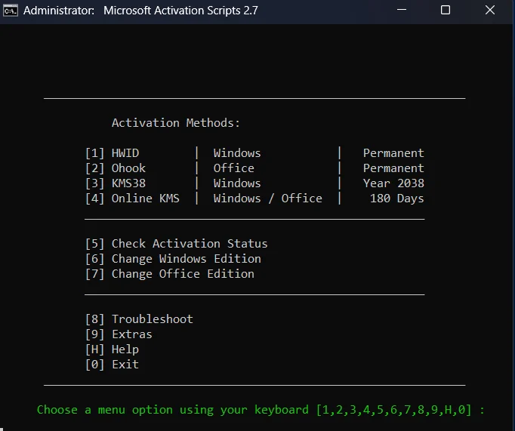
Task: Click 'Windows / Office' in Online KMS row
Action: [x=267, y=199]
